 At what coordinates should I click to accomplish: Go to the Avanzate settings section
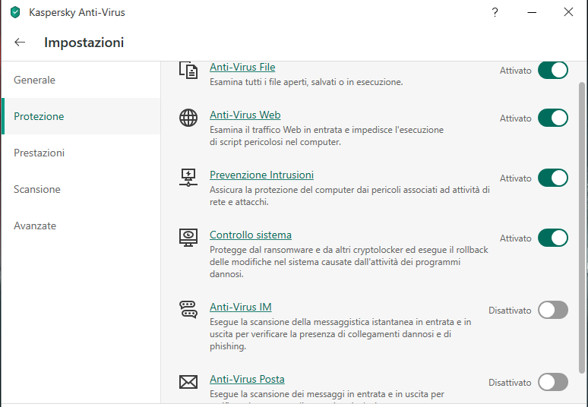[35, 226]
